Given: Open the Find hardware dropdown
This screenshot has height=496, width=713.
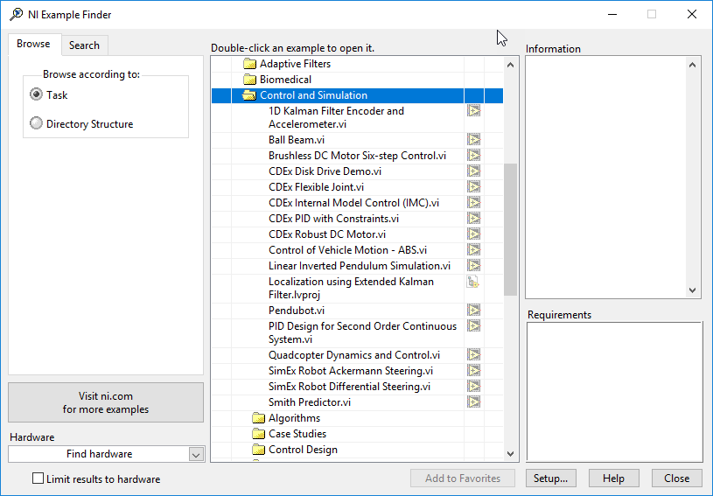Looking at the screenshot, I should click(x=196, y=454).
